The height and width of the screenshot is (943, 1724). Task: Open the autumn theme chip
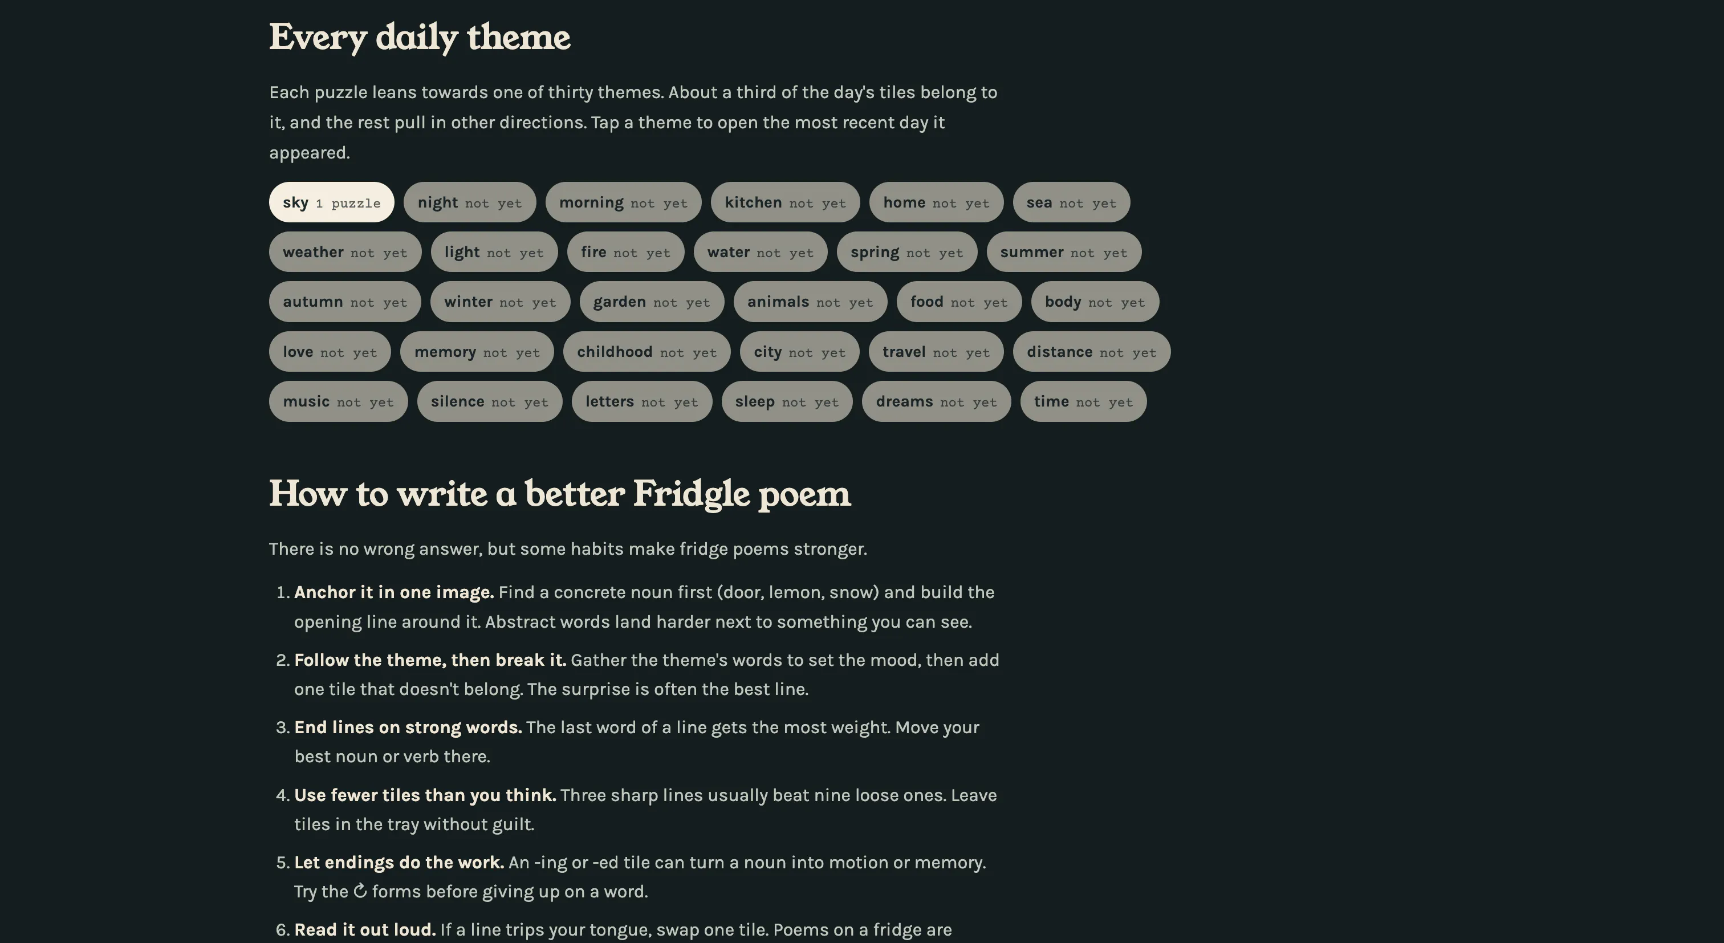coord(345,302)
